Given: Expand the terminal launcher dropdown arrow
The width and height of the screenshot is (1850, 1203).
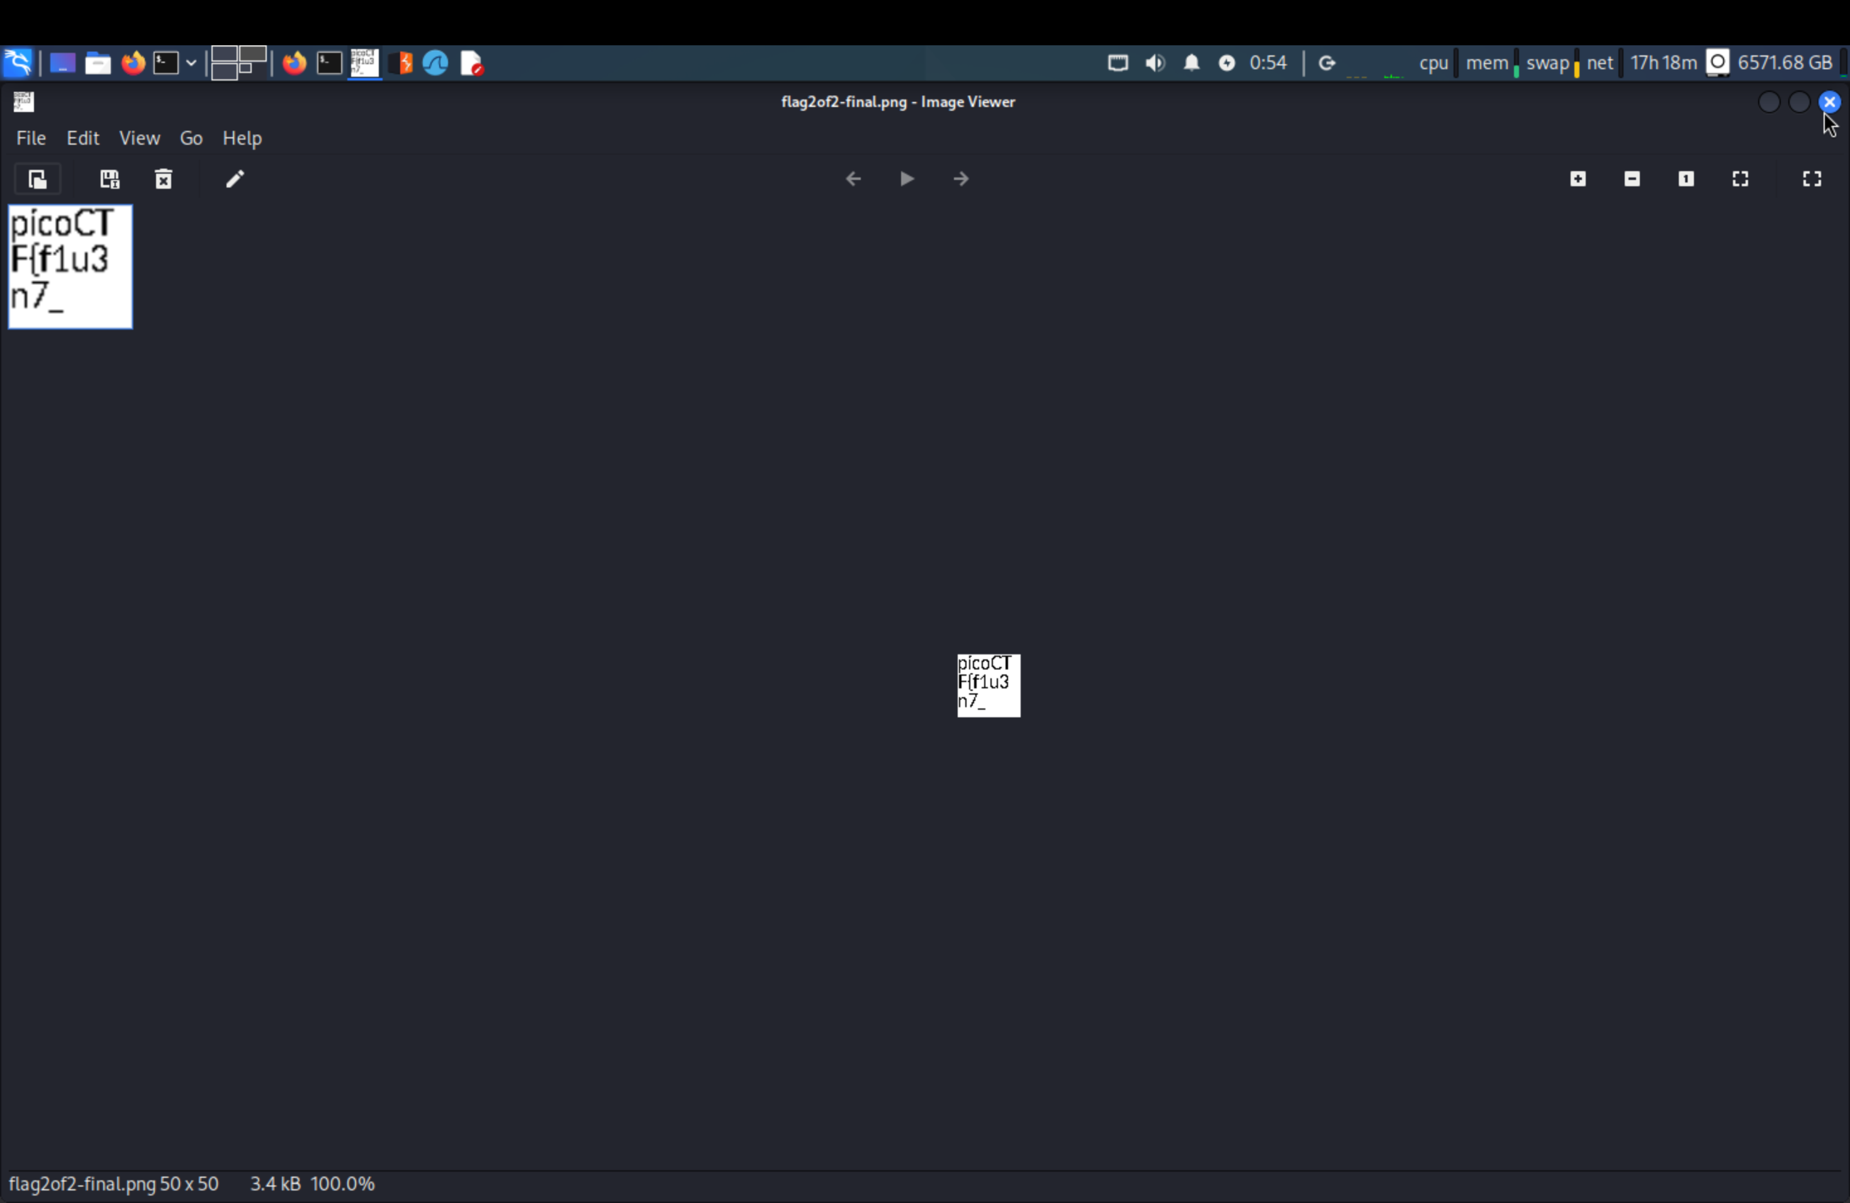Looking at the screenshot, I should [x=191, y=63].
